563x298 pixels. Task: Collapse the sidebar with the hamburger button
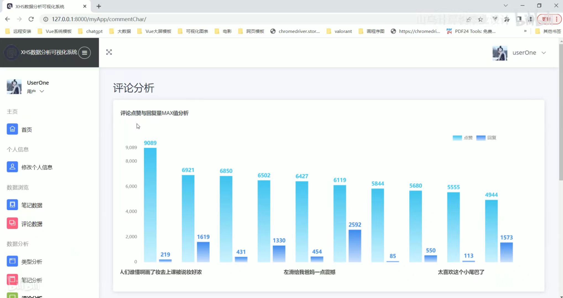(x=85, y=52)
